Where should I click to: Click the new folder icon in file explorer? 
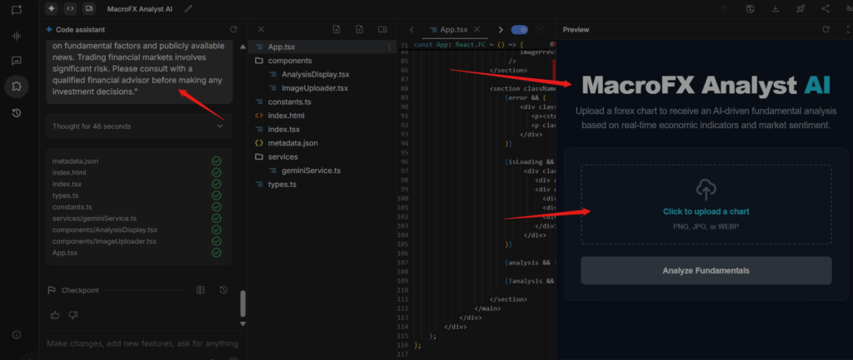point(382,29)
